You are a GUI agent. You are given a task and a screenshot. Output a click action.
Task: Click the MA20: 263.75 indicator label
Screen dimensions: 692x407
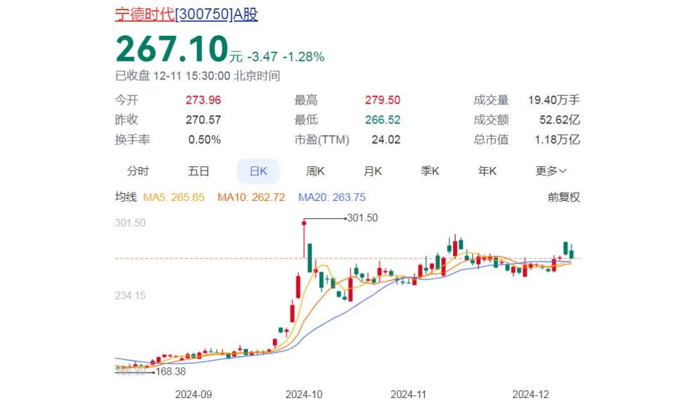[x=332, y=197]
